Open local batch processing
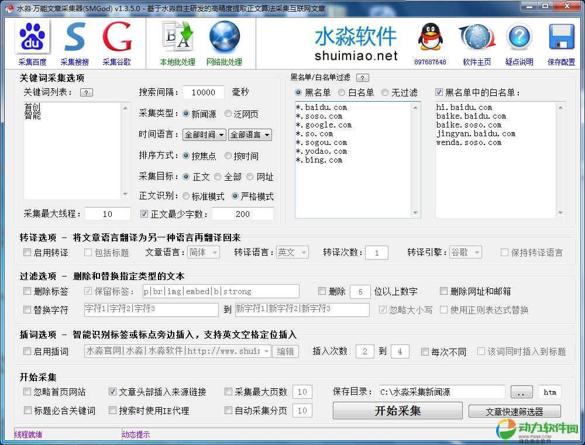Viewport: 585px width, 445px height. pyautogui.click(x=177, y=38)
